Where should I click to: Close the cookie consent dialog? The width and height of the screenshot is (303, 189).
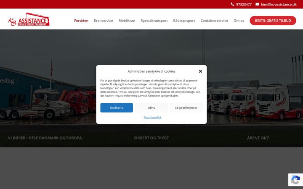pyautogui.click(x=200, y=71)
